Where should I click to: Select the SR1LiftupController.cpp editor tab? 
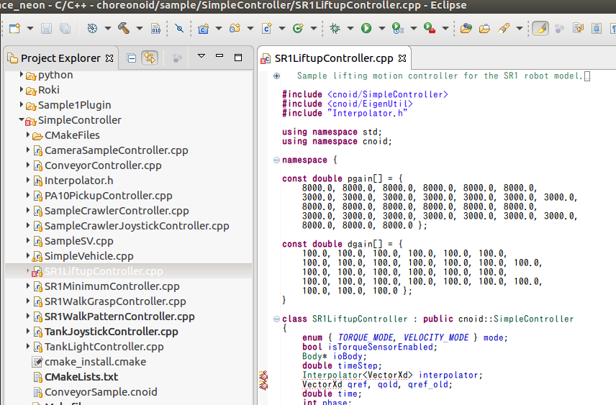click(x=335, y=58)
